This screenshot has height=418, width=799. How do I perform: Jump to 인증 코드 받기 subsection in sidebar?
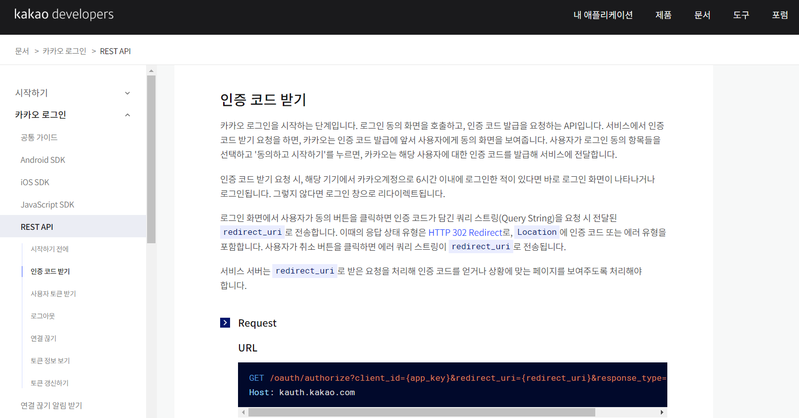coord(50,272)
